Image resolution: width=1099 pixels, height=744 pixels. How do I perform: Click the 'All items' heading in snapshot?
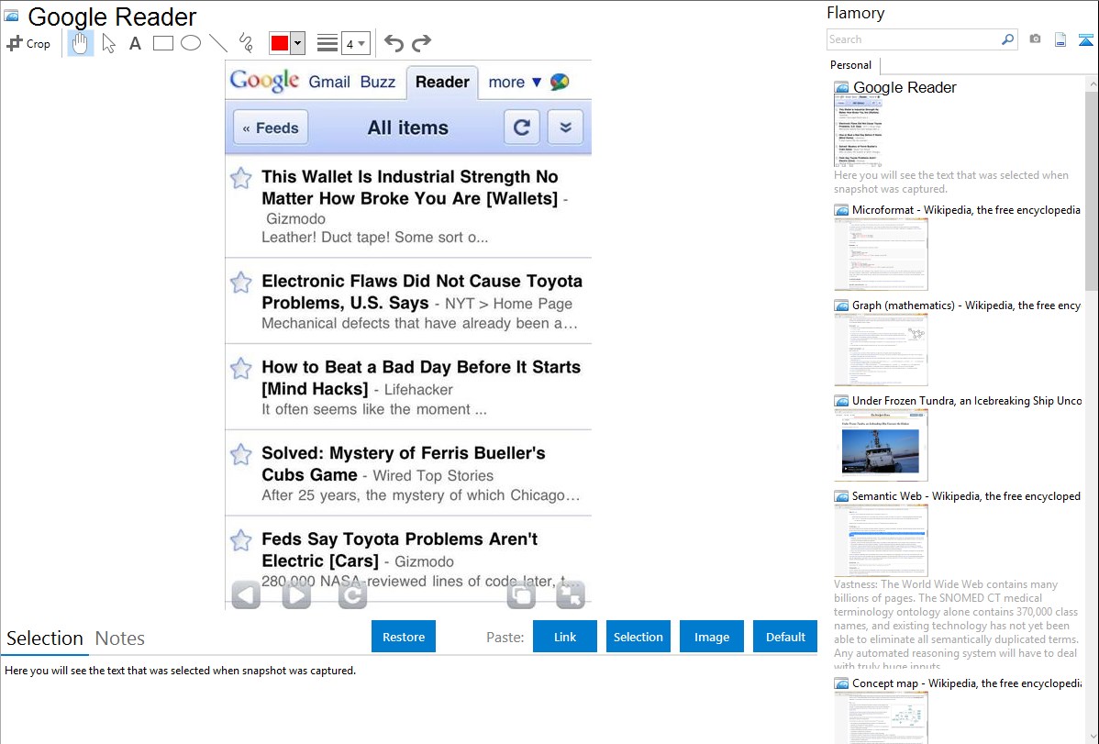click(x=408, y=128)
